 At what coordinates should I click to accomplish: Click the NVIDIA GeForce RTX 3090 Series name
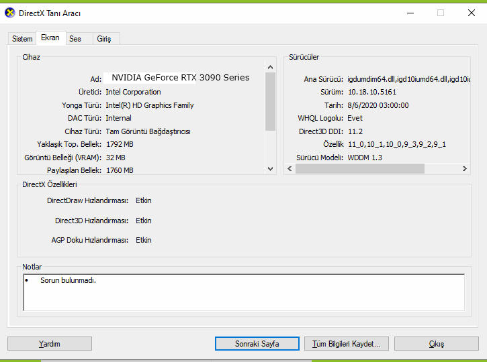pos(181,78)
